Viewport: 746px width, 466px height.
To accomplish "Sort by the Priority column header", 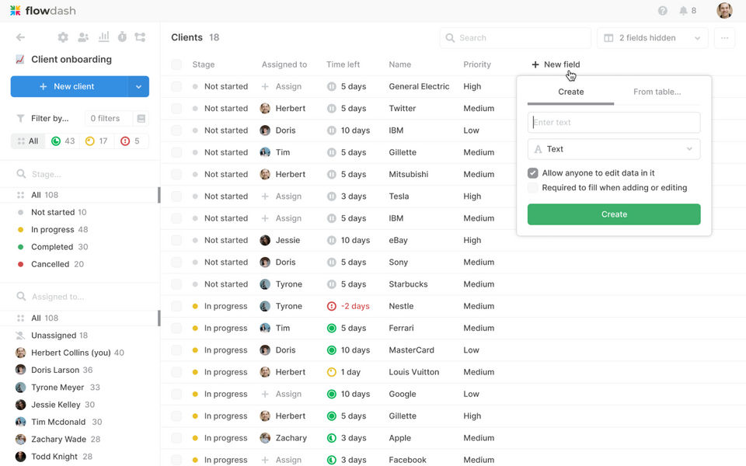I will 476,64.
